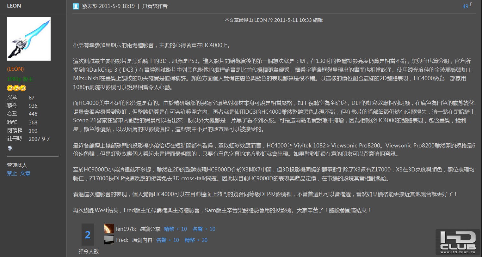Open Fred's avatar thumbnail

(109, 240)
